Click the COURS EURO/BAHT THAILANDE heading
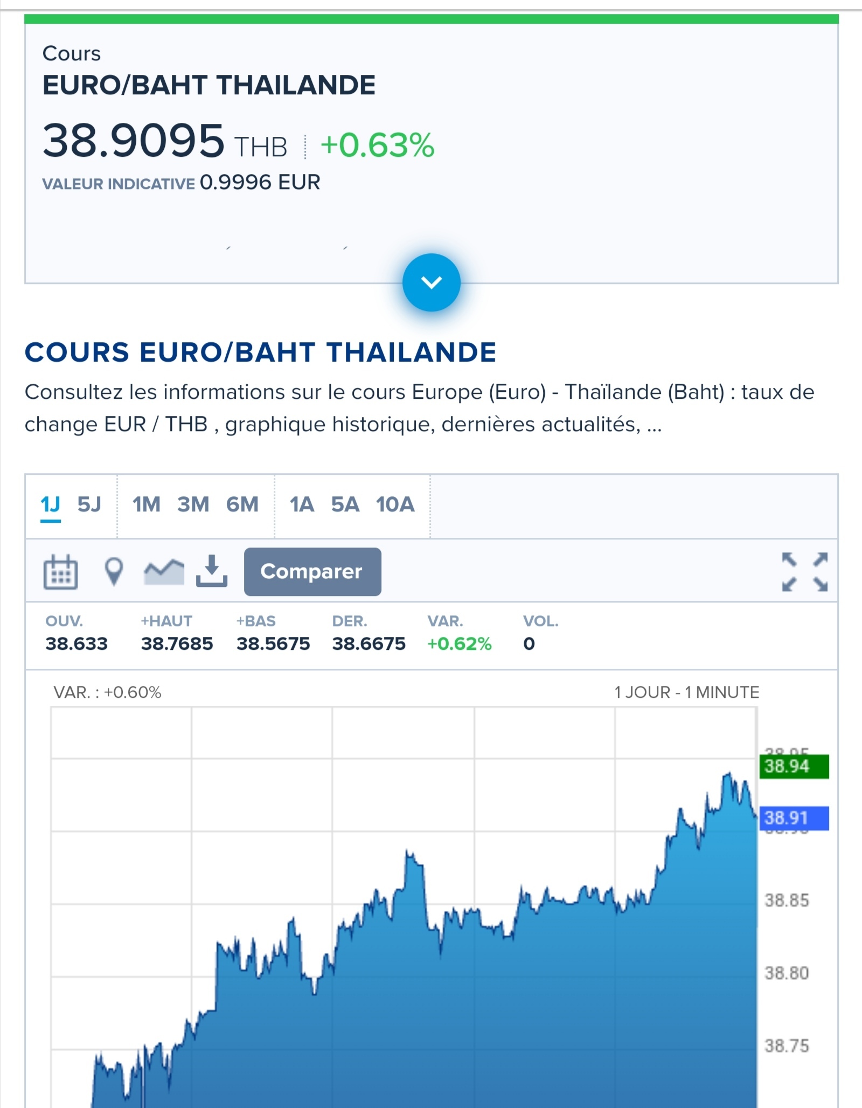 [260, 352]
